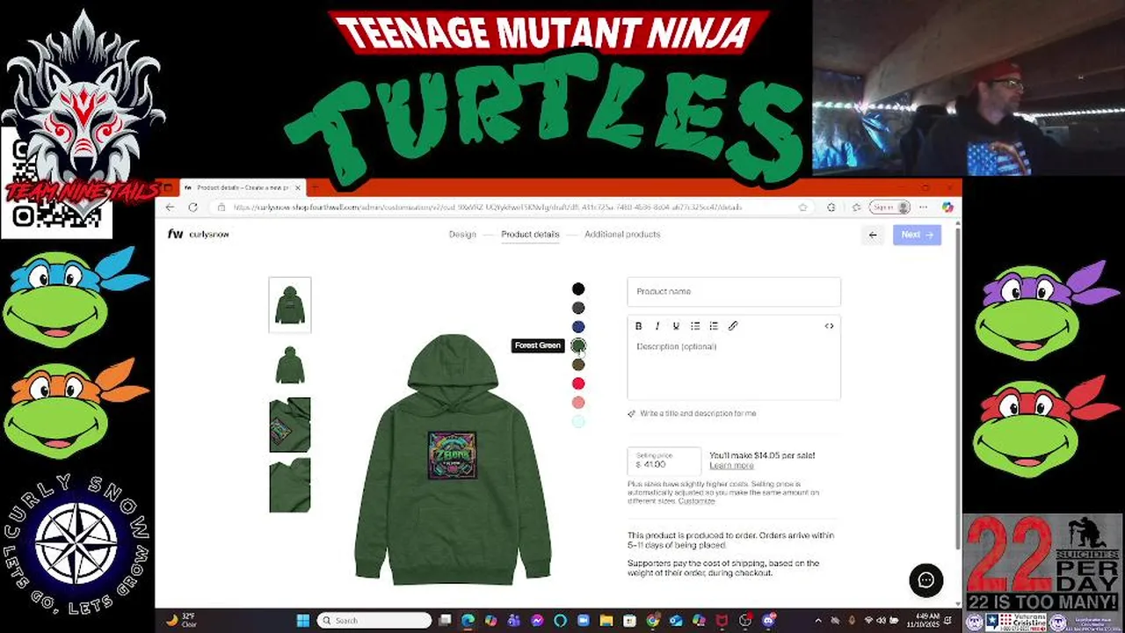The height and width of the screenshot is (633, 1125).
Task: Select the front hoodie thumbnail
Action: 290,305
